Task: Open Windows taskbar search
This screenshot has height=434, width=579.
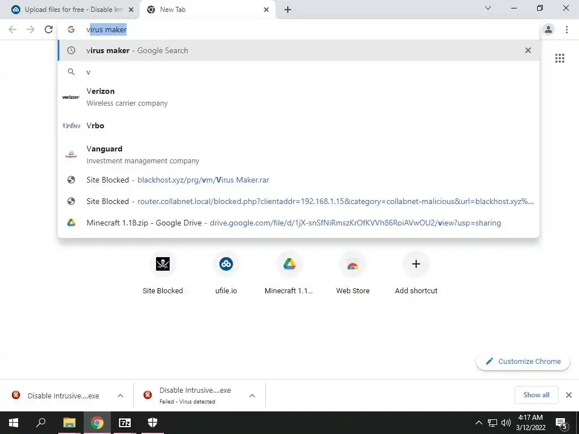Action: (41, 423)
